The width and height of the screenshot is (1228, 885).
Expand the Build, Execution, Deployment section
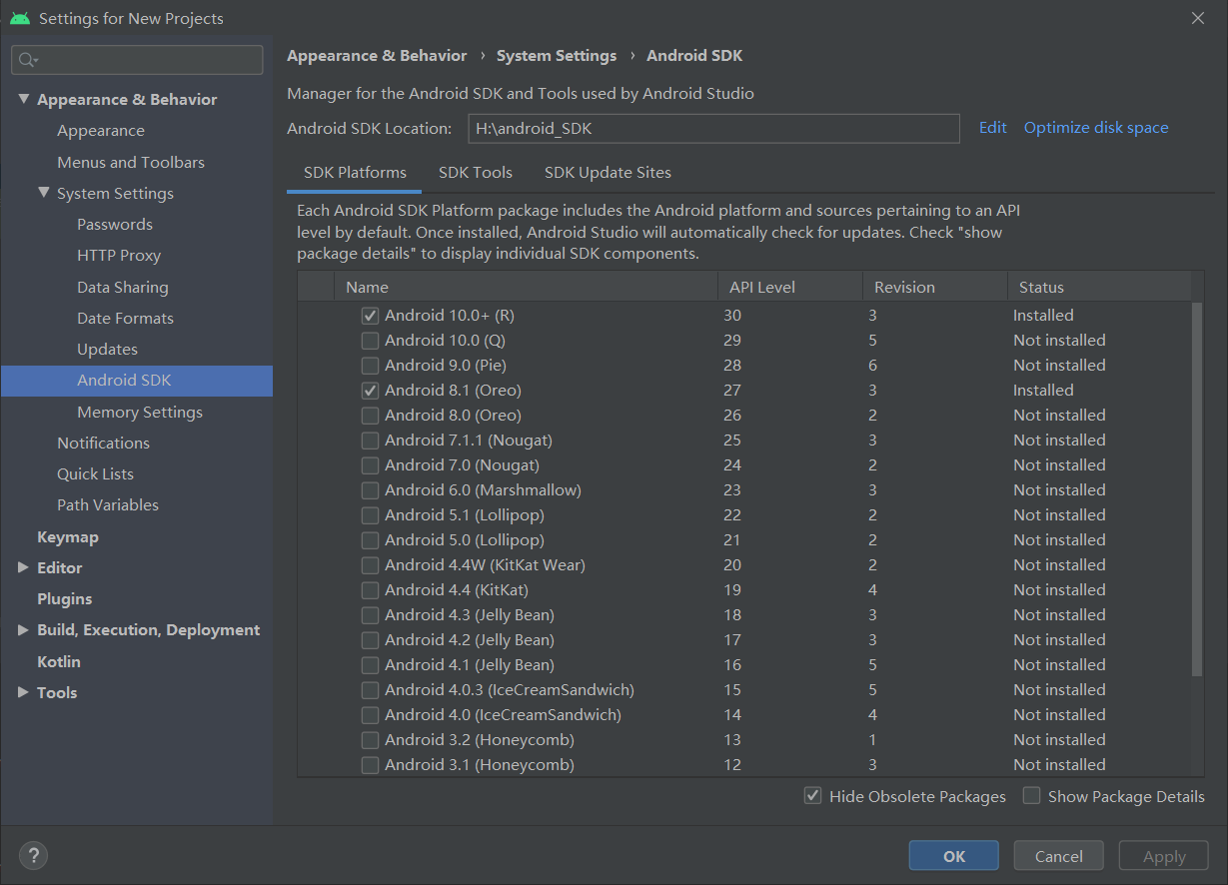(24, 630)
